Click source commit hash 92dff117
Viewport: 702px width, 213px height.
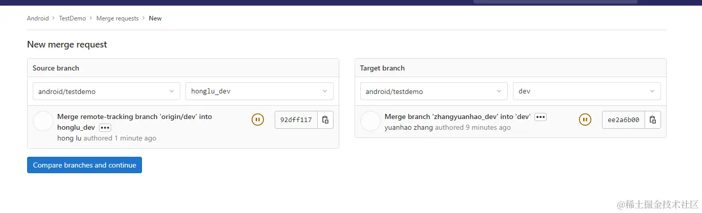tap(296, 120)
